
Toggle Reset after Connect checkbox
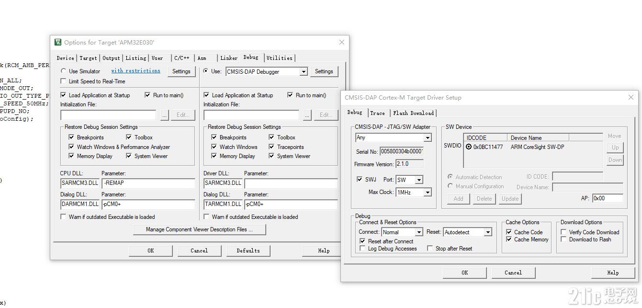coord(362,241)
